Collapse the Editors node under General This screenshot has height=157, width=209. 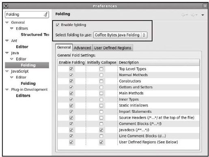click(12, 28)
